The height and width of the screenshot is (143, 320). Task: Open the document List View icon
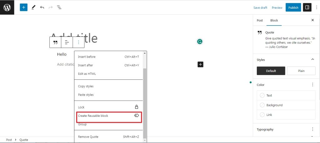tap(59, 7)
